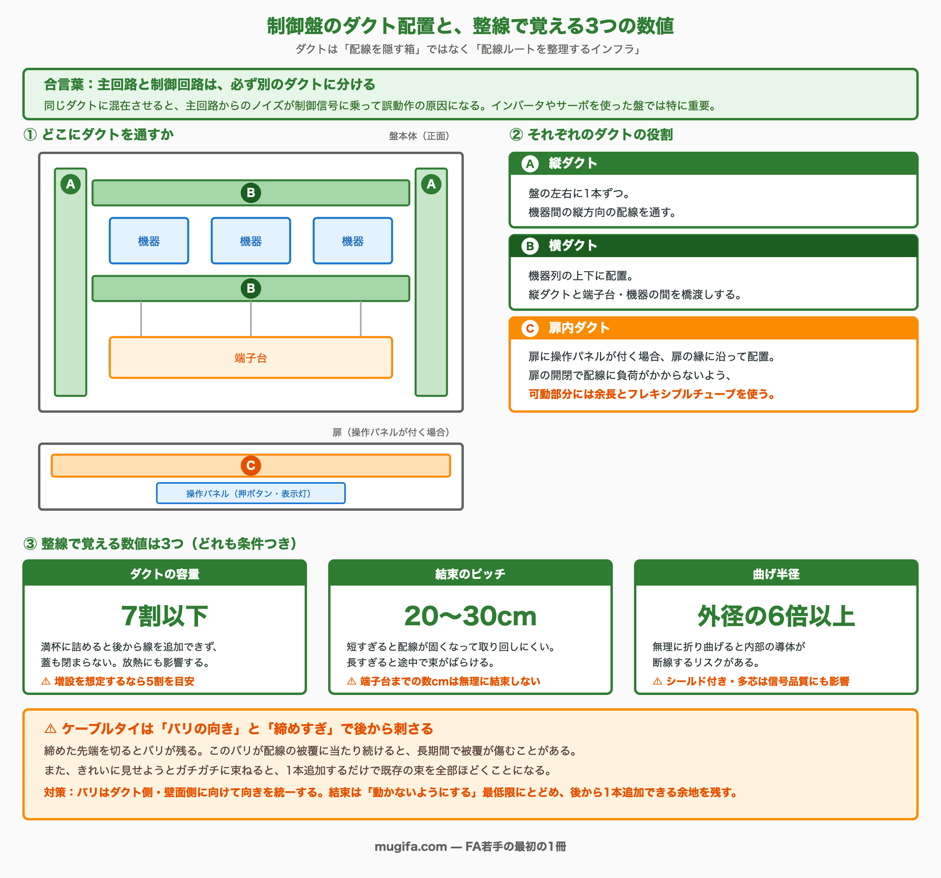Click the orange C badge on the door duct
The height and width of the screenshot is (878, 941).
[251, 466]
